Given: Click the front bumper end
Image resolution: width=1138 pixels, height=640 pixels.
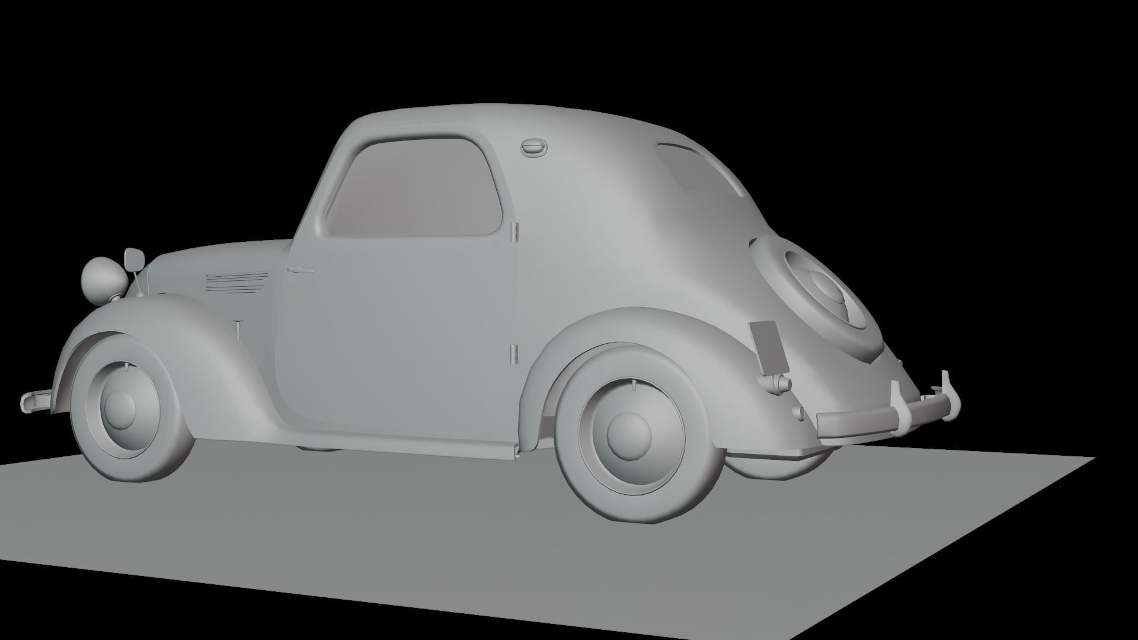Looking at the screenshot, I should pos(37,401).
